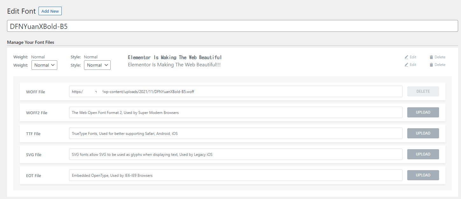Click bold preview text 'Elementor Is Making The Web Beautiful'

(175, 57)
